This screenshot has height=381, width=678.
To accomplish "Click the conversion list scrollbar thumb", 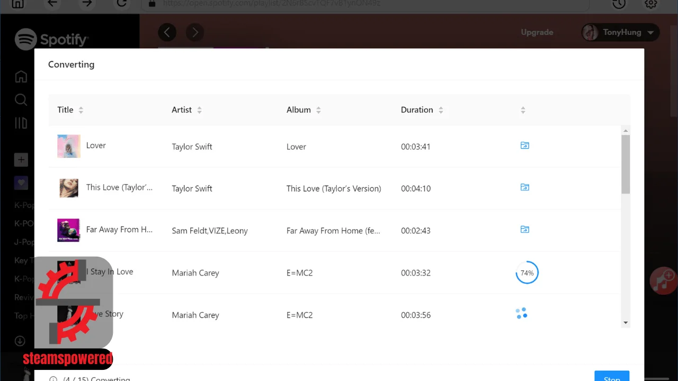I will pyautogui.click(x=626, y=164).
